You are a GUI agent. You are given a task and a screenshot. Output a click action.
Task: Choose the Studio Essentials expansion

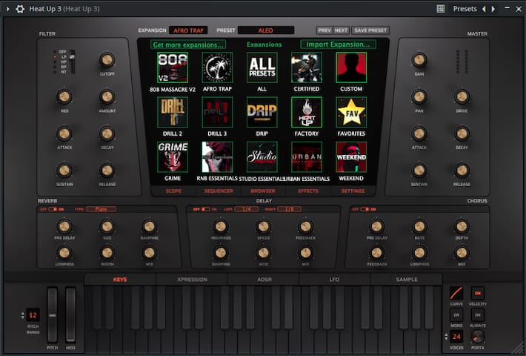tap(262, 156)
